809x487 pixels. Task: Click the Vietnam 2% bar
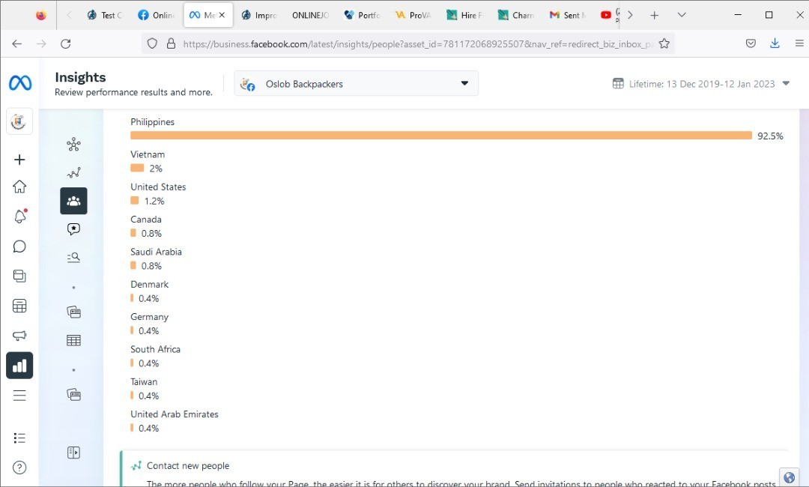point(137,168)
